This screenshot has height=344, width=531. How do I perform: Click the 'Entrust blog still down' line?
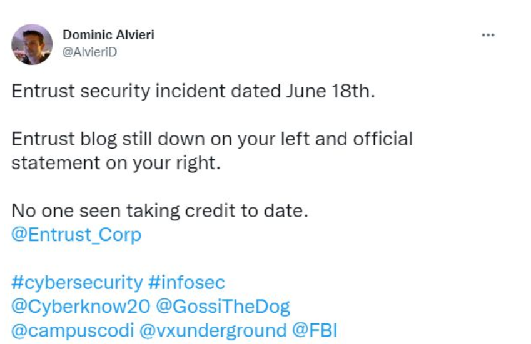[x=212, y=139]
